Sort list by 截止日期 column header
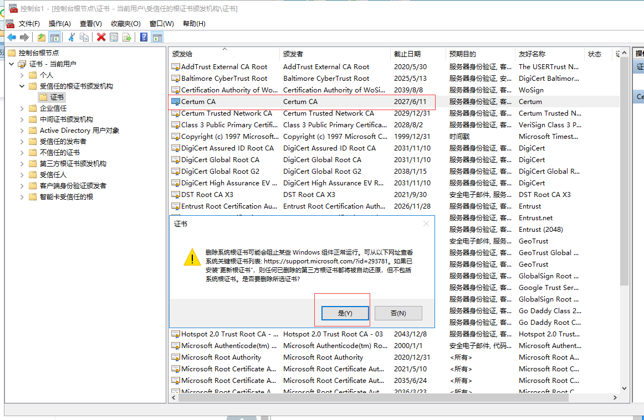644x420 pixels. point(407,54)
